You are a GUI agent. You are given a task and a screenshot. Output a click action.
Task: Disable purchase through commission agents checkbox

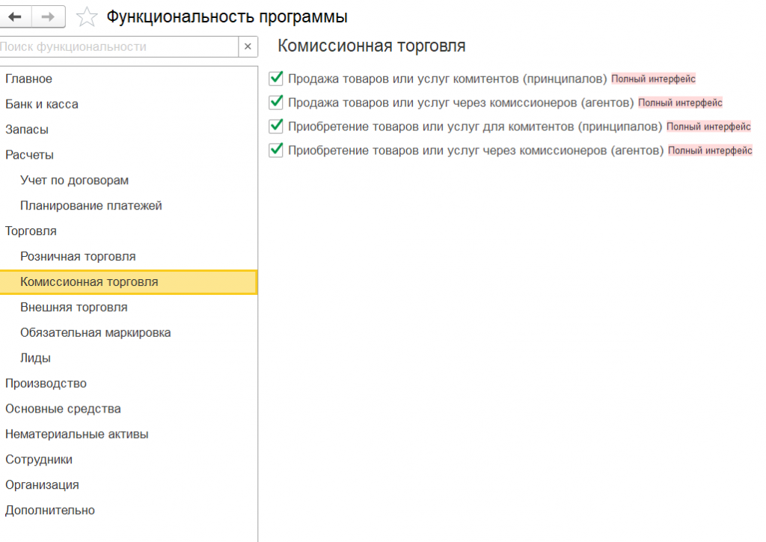pos(276,150)
